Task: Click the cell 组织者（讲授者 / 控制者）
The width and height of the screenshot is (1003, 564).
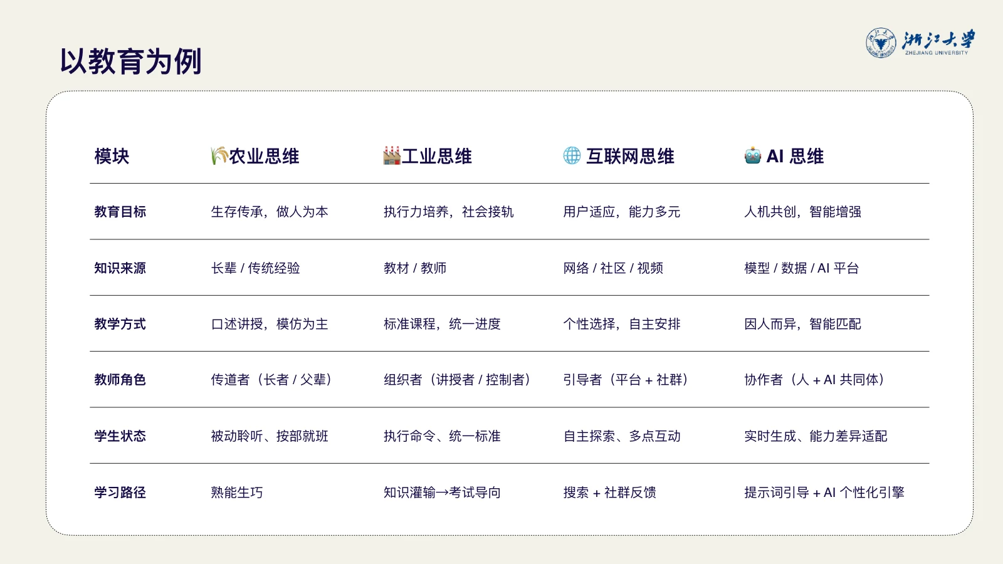Action: click(458, 380)
